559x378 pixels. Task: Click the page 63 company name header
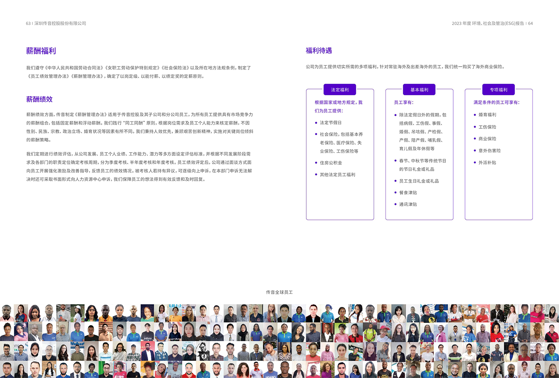56,23
